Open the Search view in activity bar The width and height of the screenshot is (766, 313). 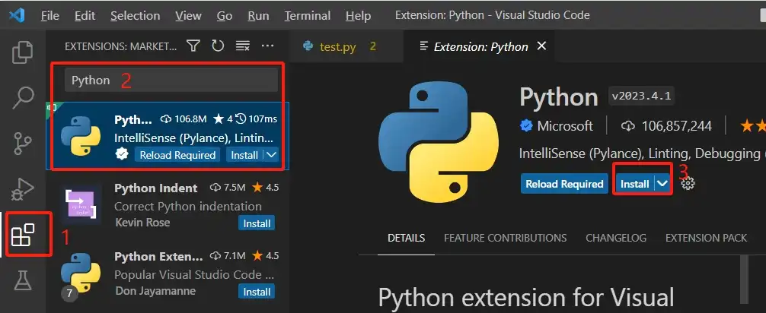tap(23, 97)
